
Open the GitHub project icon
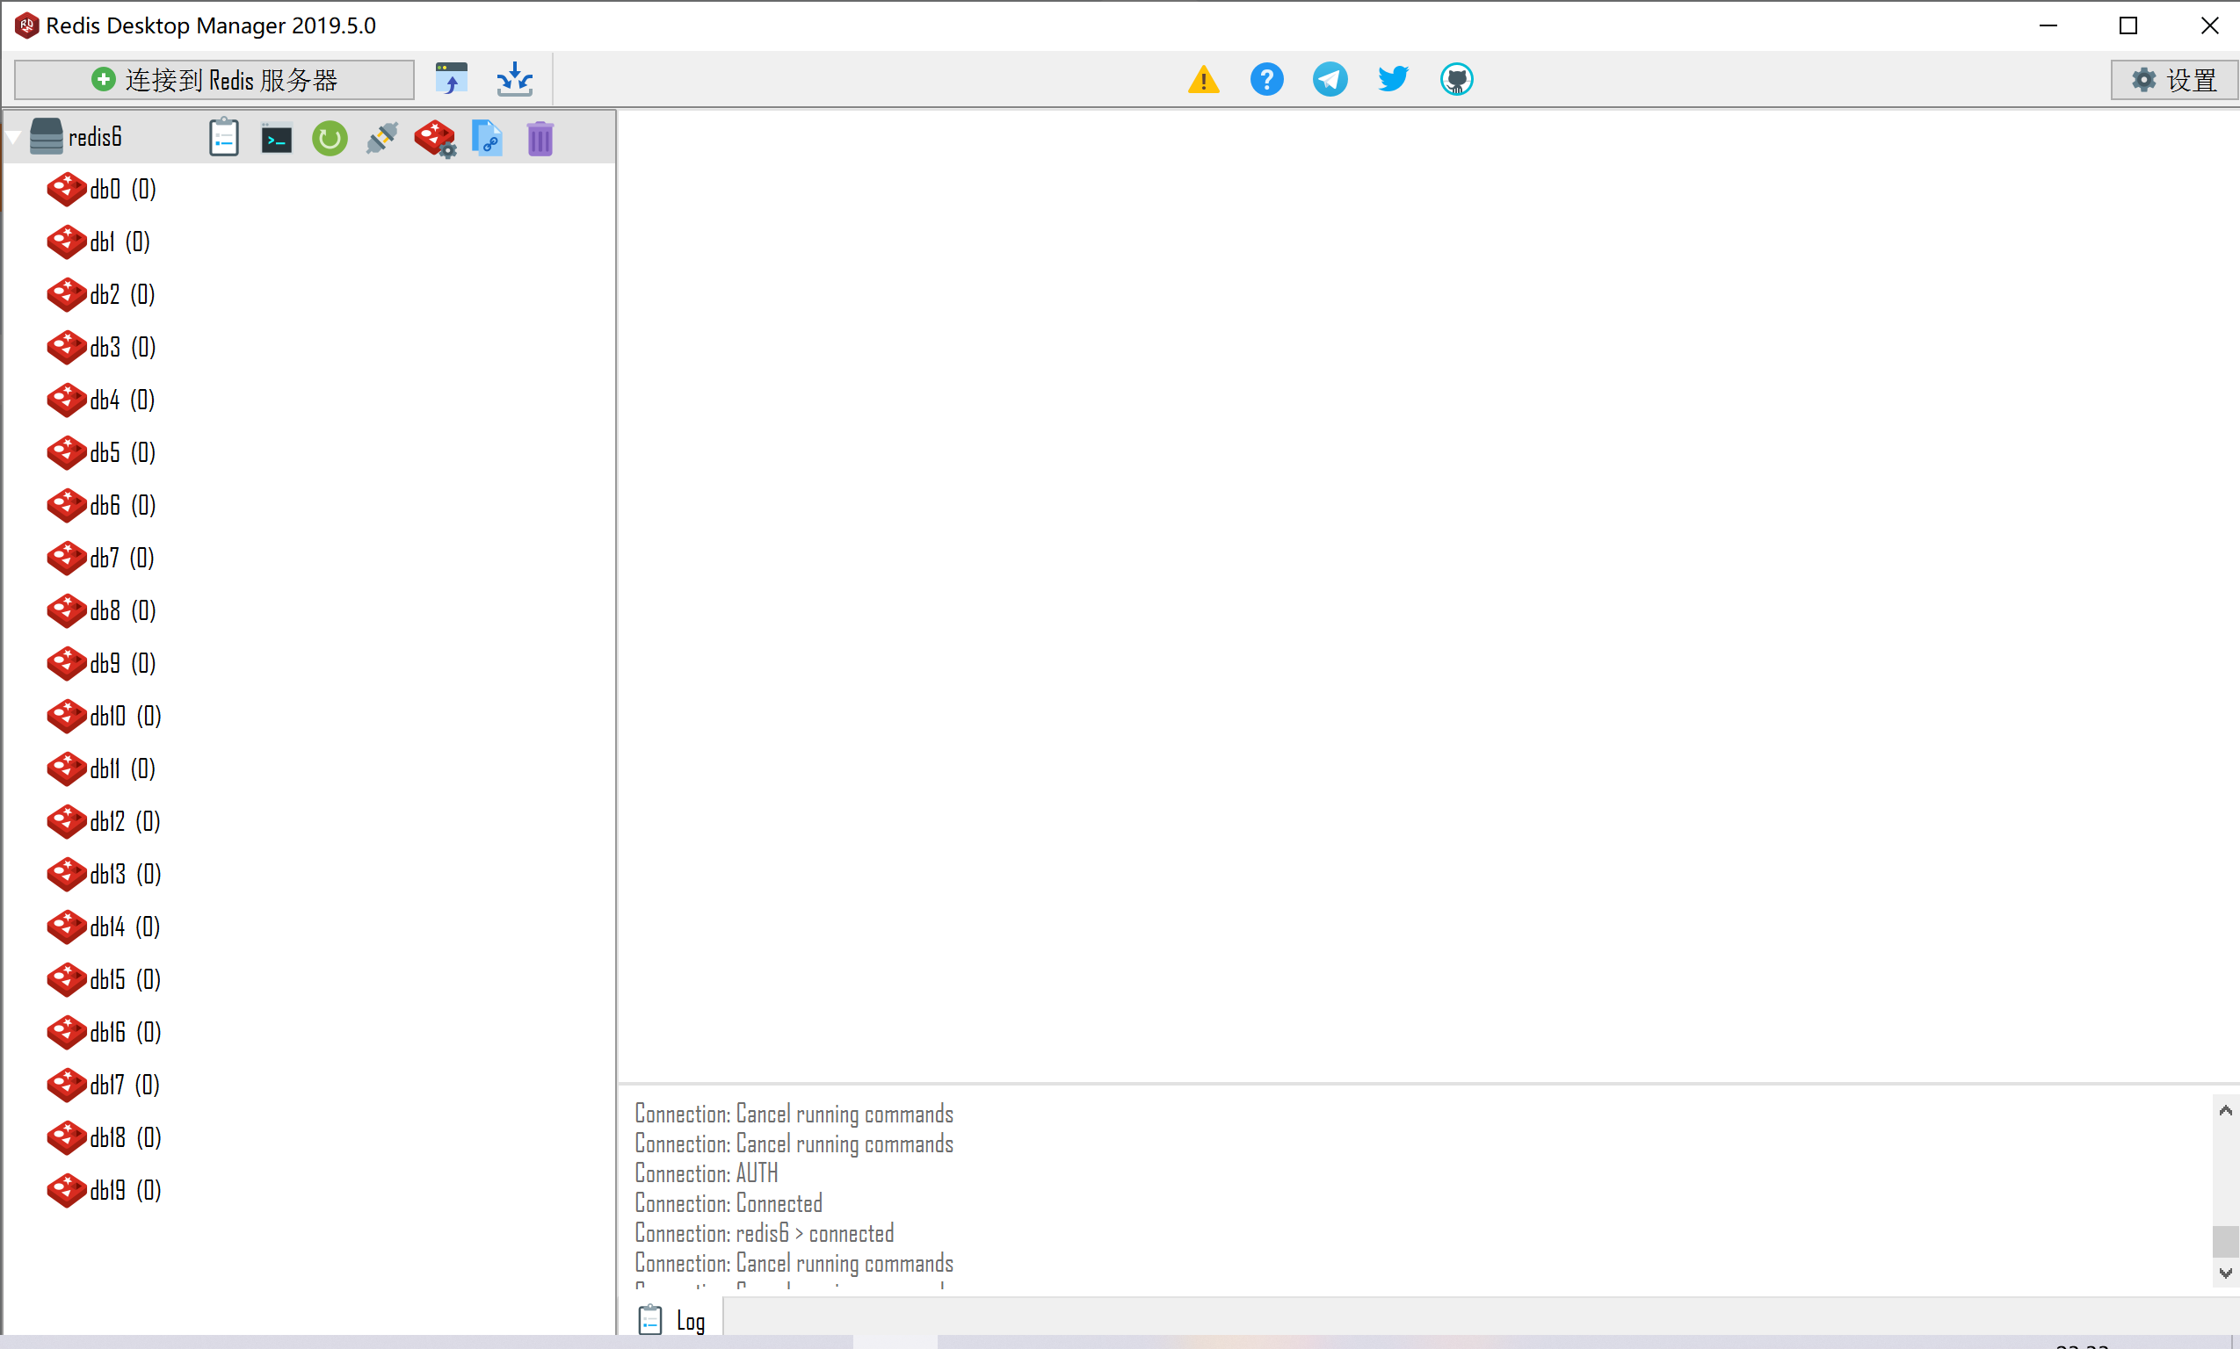[1455, 79]
